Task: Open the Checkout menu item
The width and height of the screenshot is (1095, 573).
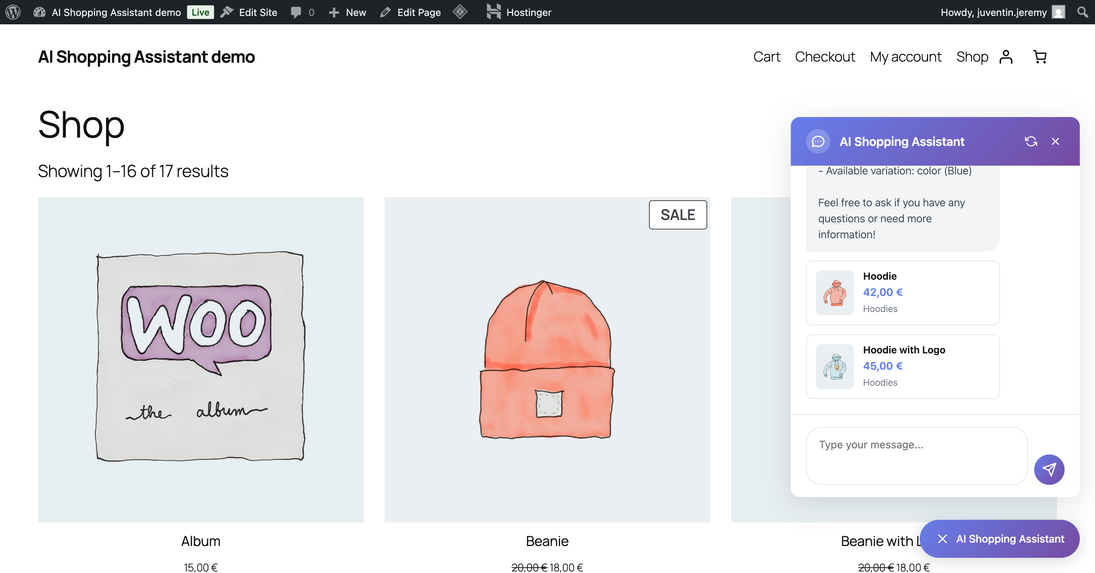Action: 825,57
